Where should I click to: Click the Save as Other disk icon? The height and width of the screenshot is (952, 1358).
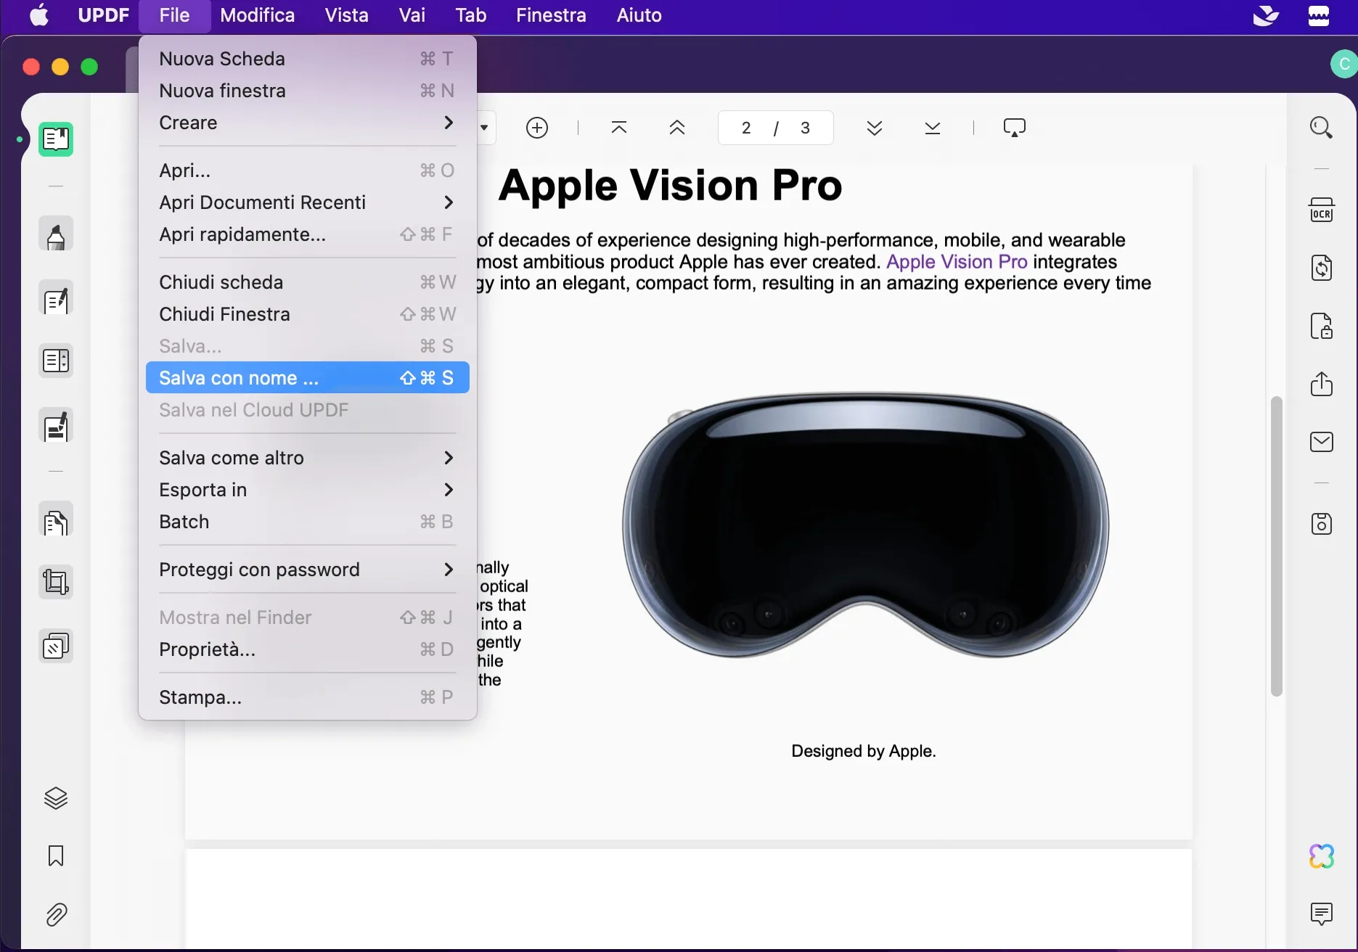(x=1322, y=523)
